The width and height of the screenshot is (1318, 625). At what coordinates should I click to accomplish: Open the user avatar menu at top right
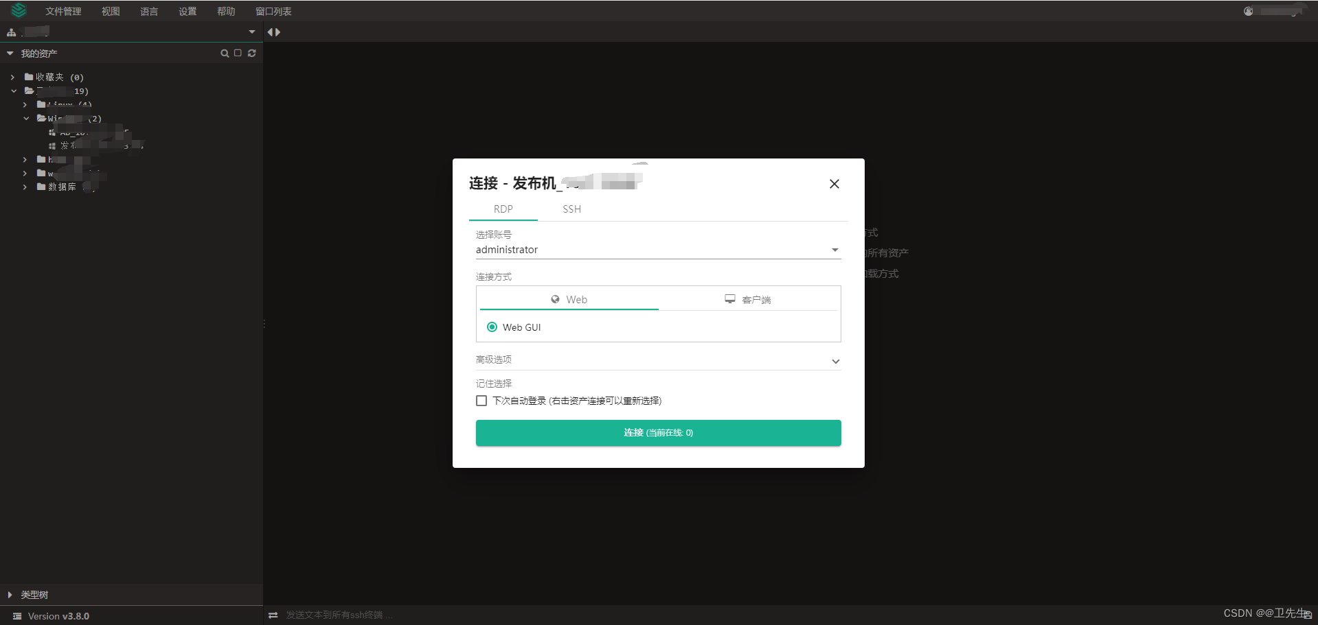[x=1248, y=11]
